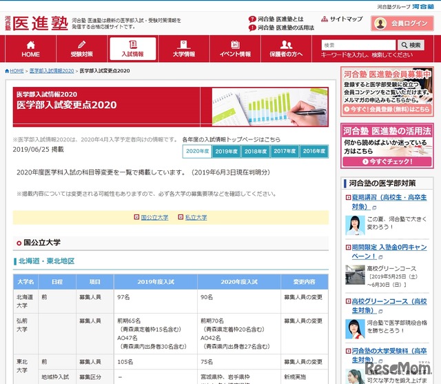Open 受験対策 nav item with pencil icon
The height and width of the screenshot is (384, 441).
pos(81,48)
